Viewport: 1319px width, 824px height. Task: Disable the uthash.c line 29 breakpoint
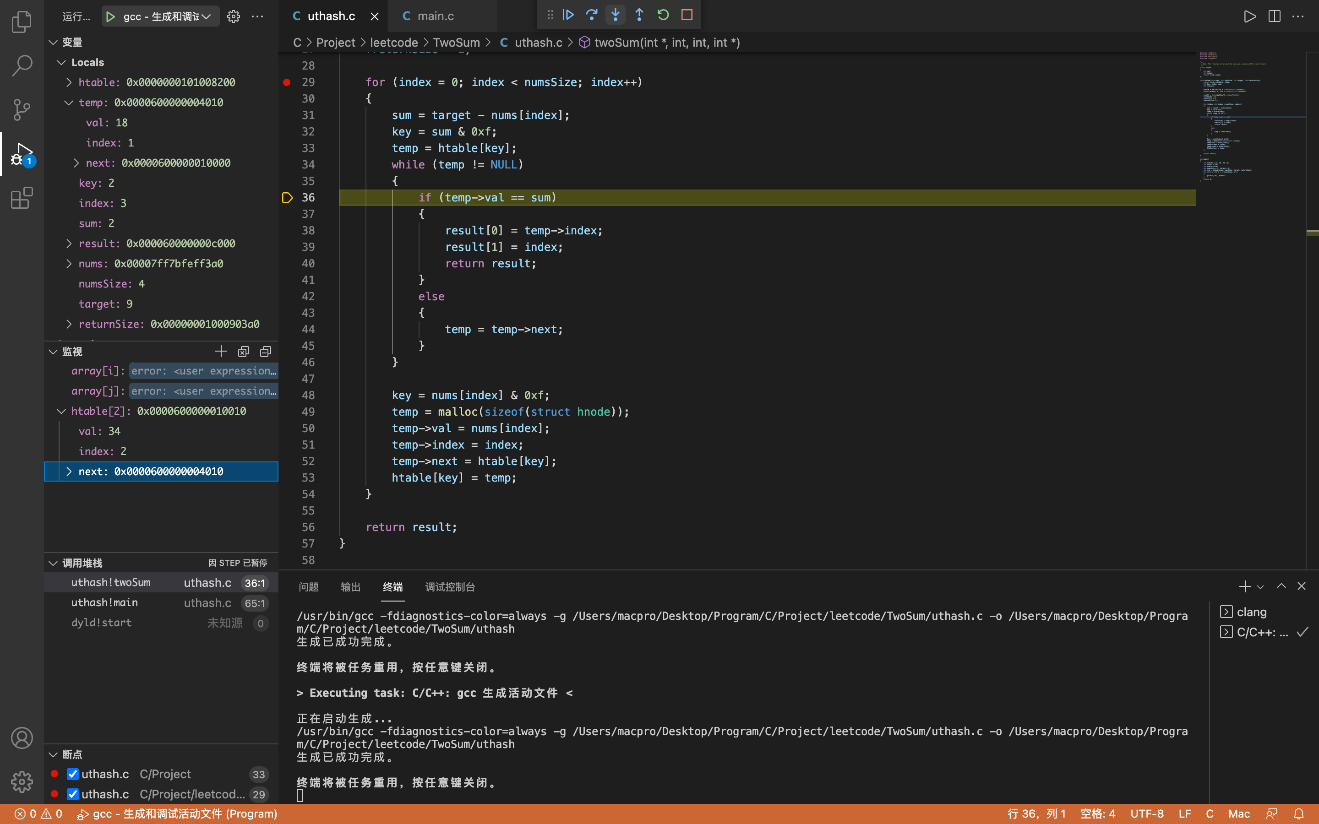coord(72,794)
